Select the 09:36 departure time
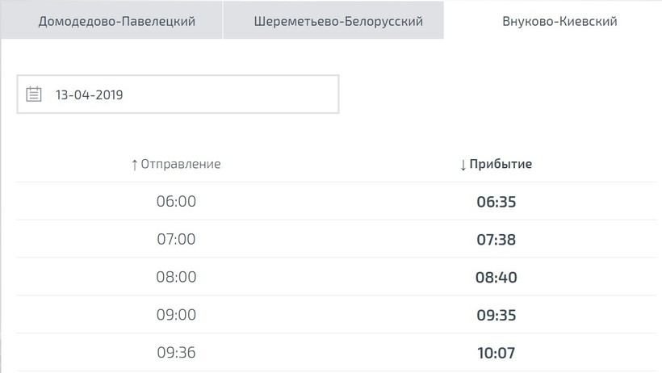This screenshot has height=373, width=662. tap(176, 353)
